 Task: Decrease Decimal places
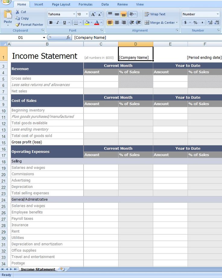pos(217,23)
